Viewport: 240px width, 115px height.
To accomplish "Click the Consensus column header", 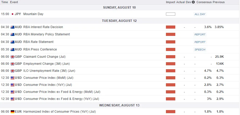I will pyautogui.click(x=204, y=2).
